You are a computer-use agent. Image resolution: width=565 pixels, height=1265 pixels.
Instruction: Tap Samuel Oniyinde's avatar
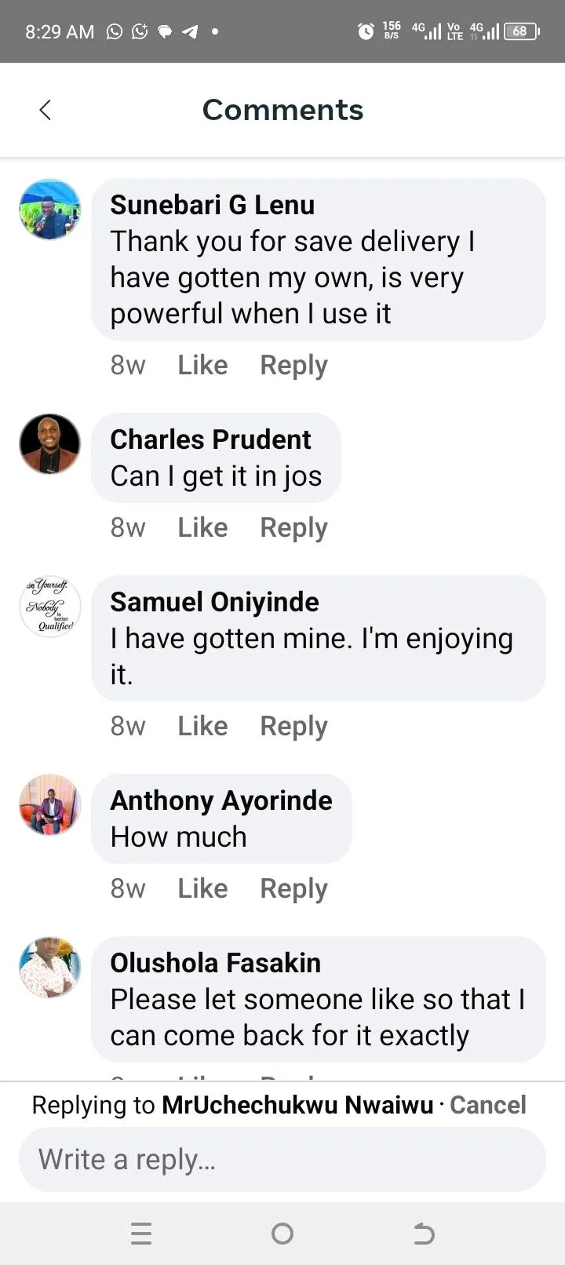coord(50,607)
